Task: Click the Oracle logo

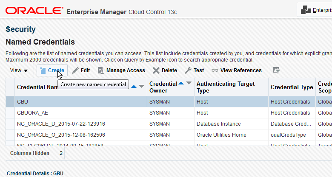Action: click(34, 11)
